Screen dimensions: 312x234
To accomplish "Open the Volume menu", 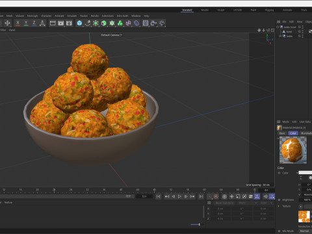I will click(x=19, y=16).
